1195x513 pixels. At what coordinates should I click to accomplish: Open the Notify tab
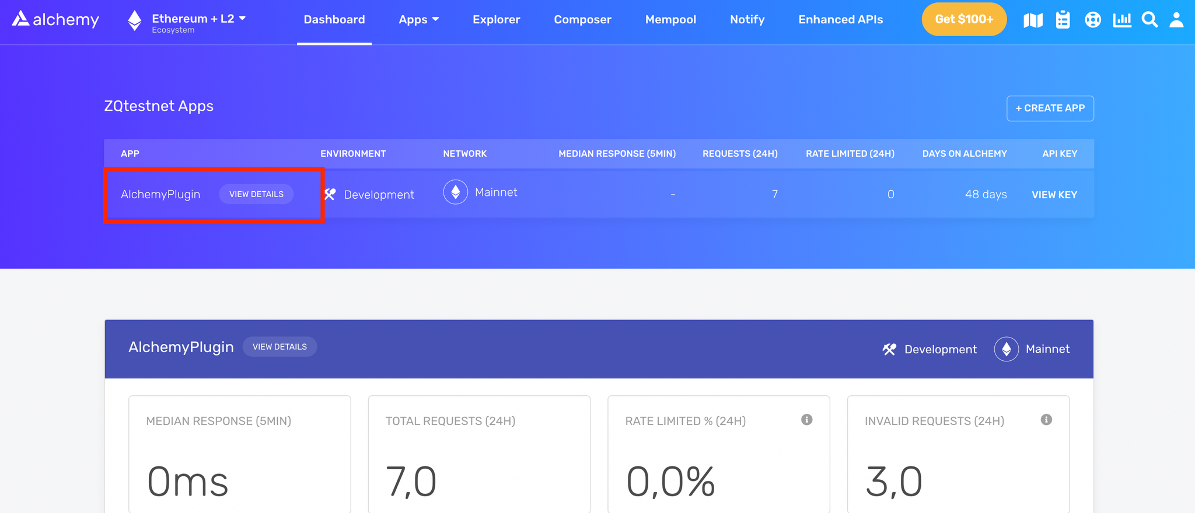[x=747, y=20]
